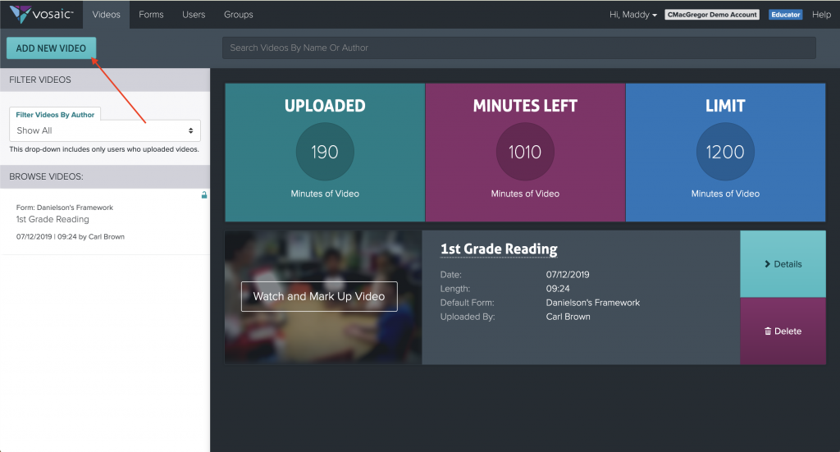Click the Add New Video button
This screenshot has height=452, width=840.
pos(51,48)
